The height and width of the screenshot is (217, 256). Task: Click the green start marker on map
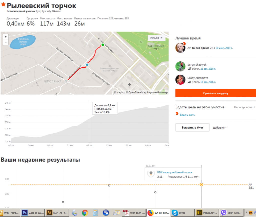pyautogui.click(x=102, y=45)
